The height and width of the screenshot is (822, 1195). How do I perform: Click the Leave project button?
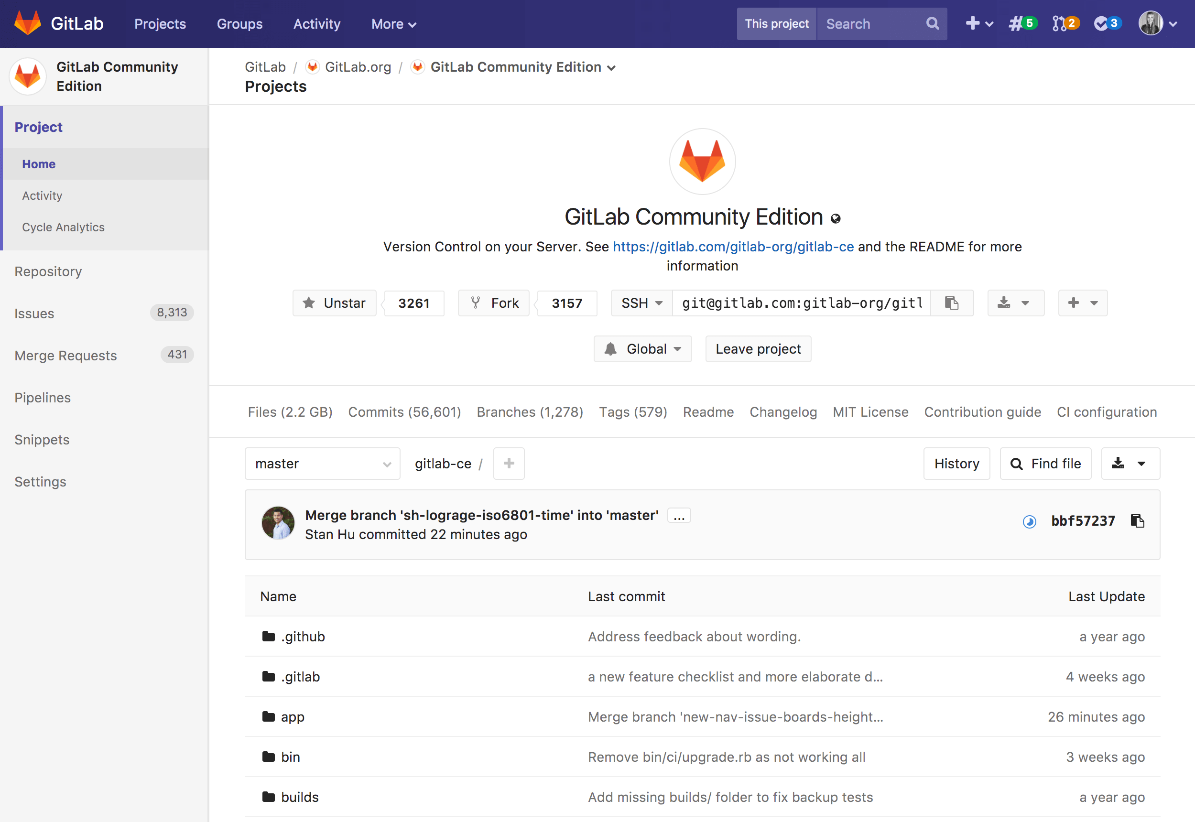coord(759,348)
